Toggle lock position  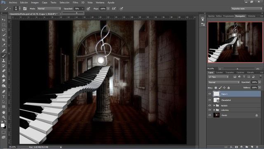(x=224, y=88)
